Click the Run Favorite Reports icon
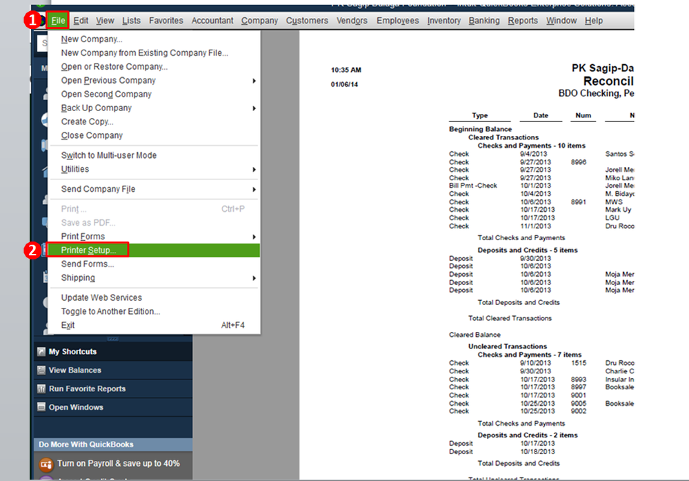 (41, 389)
